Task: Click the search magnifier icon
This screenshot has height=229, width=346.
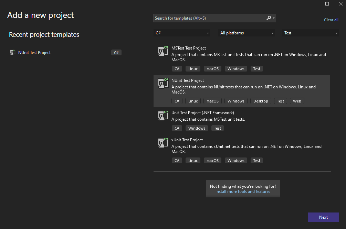Action: (269, 18)
